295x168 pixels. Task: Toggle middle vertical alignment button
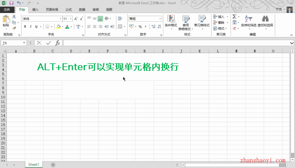[94, 18]
